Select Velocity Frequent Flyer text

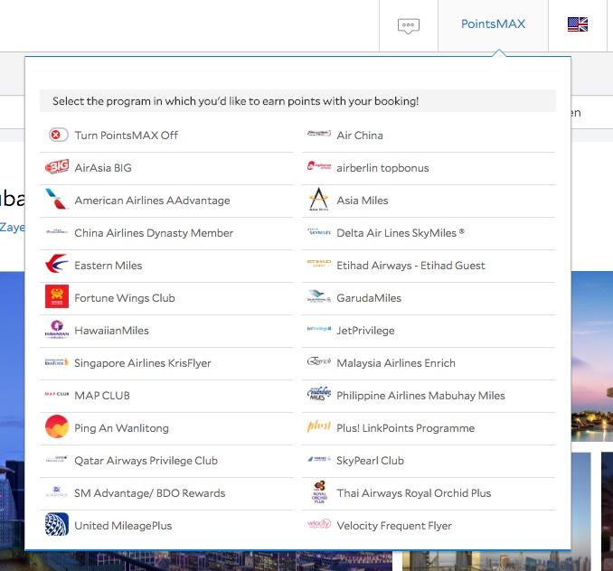(x=394, y=526)
